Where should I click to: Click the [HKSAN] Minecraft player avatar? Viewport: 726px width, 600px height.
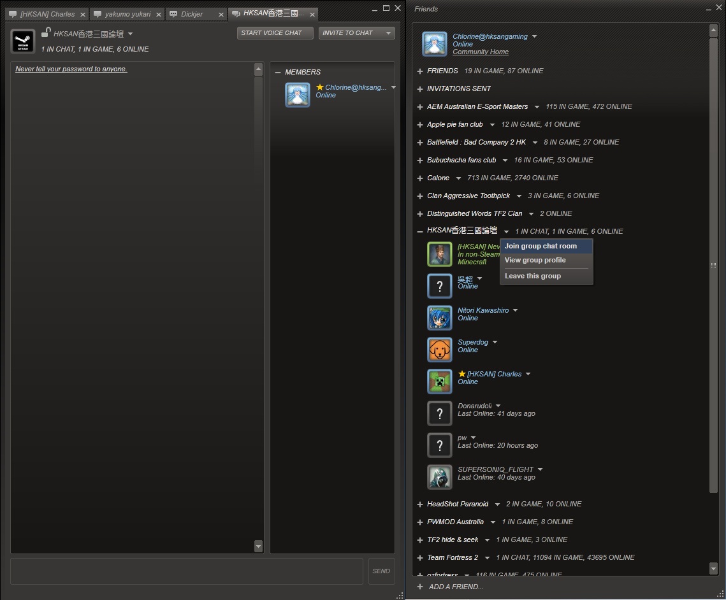[439, 254]
